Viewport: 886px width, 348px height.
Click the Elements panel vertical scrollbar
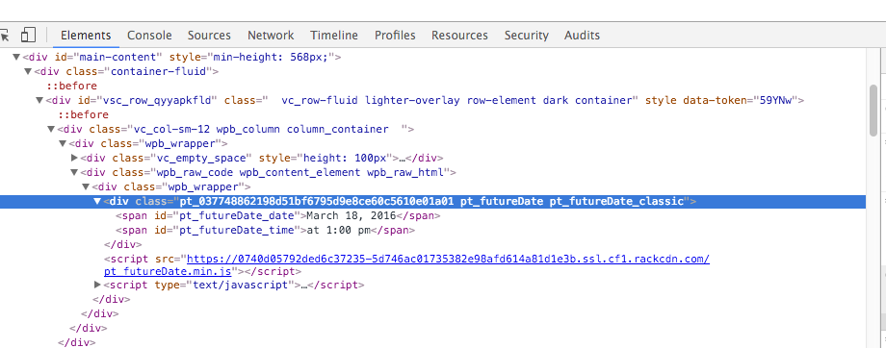click(873, 110)
